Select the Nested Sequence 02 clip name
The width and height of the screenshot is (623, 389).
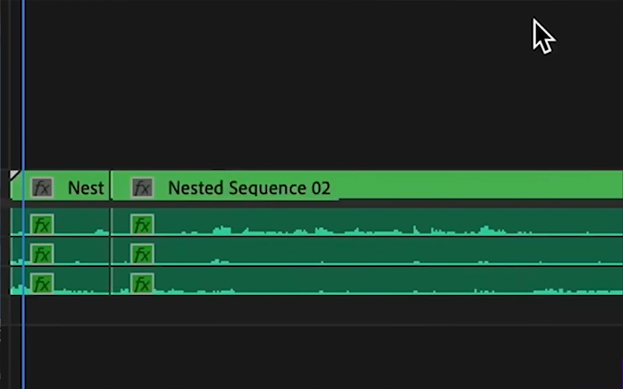[x=249, y=187]
